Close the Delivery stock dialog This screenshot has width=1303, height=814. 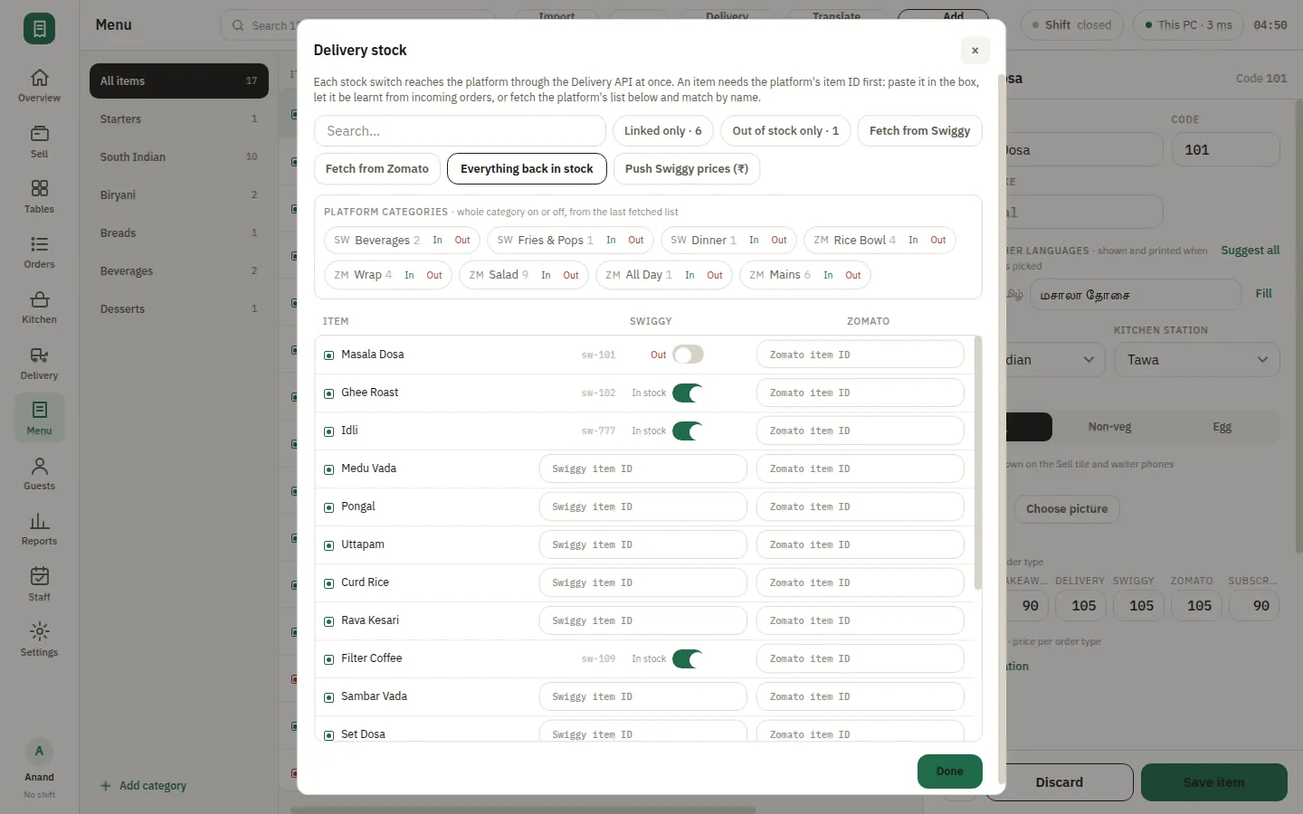975,51
